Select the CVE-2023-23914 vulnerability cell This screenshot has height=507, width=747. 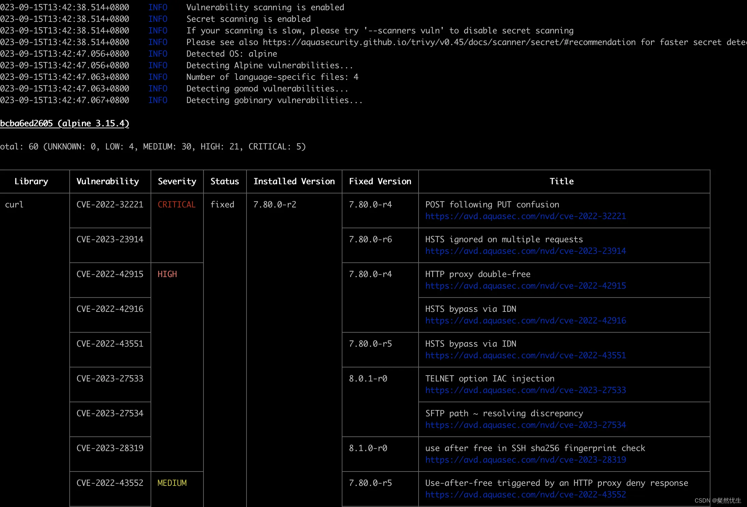tap(110, 240)
